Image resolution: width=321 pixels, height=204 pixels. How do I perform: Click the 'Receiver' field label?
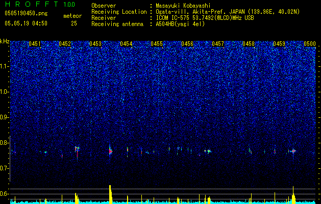(104, 18)
